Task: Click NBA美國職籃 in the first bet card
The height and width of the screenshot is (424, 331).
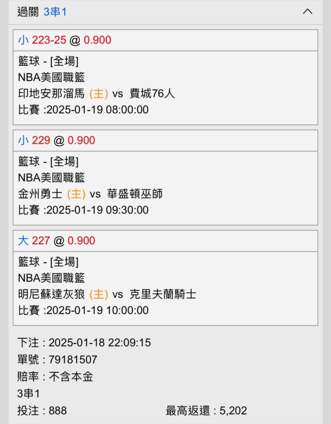Action: [51, 77]
